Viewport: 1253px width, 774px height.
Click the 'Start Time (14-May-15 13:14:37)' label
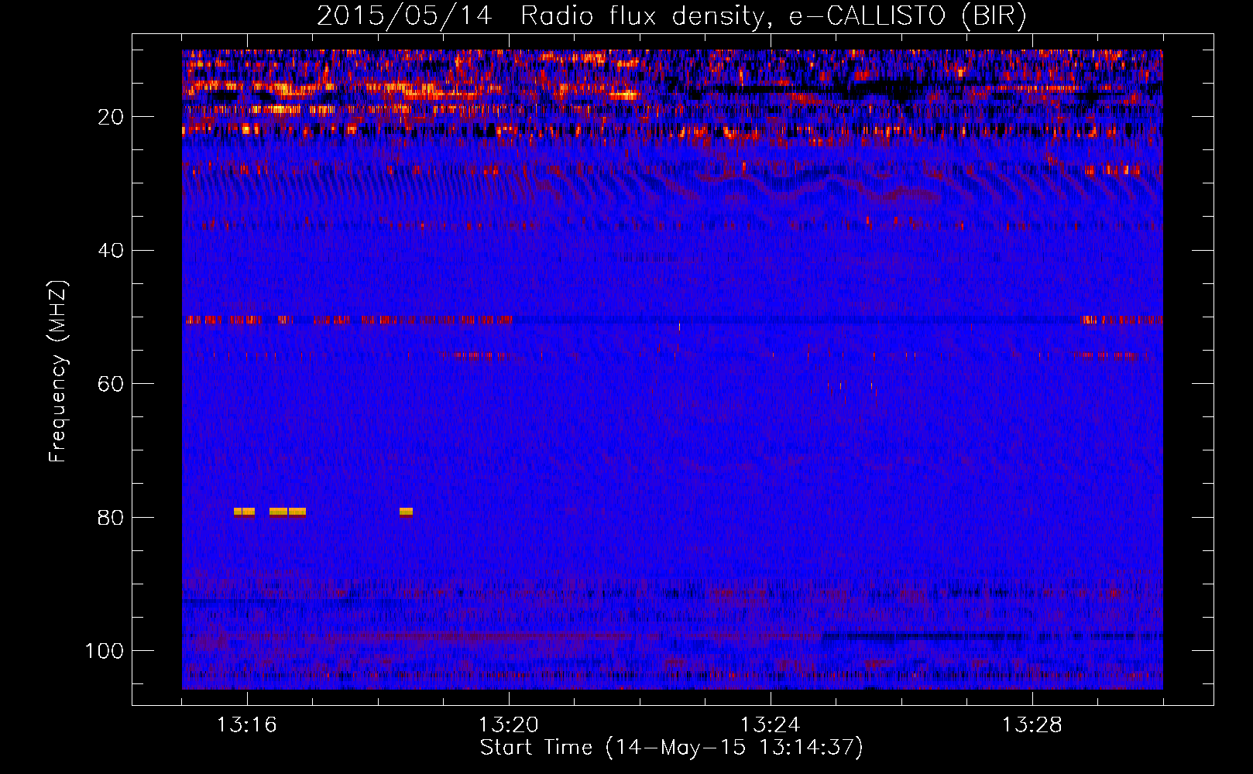[671, 748]
